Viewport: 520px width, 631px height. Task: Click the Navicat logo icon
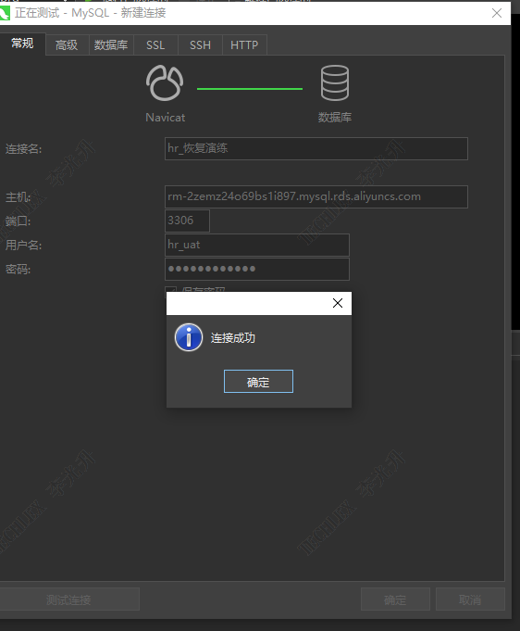[165, 82]
